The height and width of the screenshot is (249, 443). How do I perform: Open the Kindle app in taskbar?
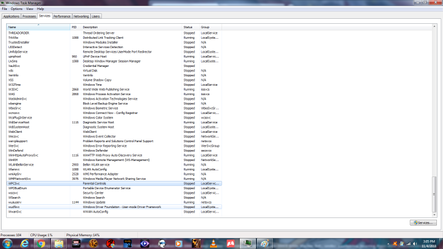point(128,243)
